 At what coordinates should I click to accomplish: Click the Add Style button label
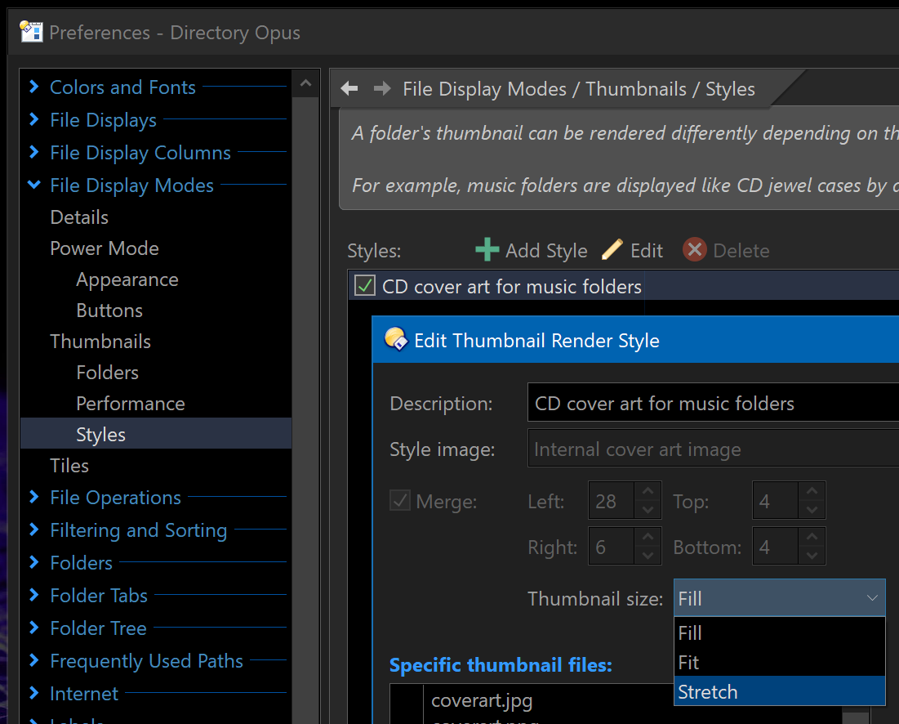(546, 251)
